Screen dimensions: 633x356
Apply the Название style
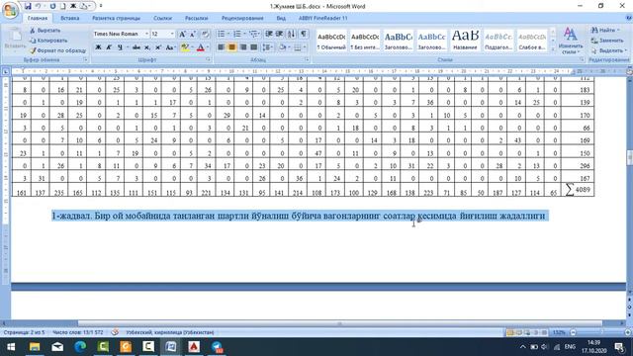coord(465,41)
